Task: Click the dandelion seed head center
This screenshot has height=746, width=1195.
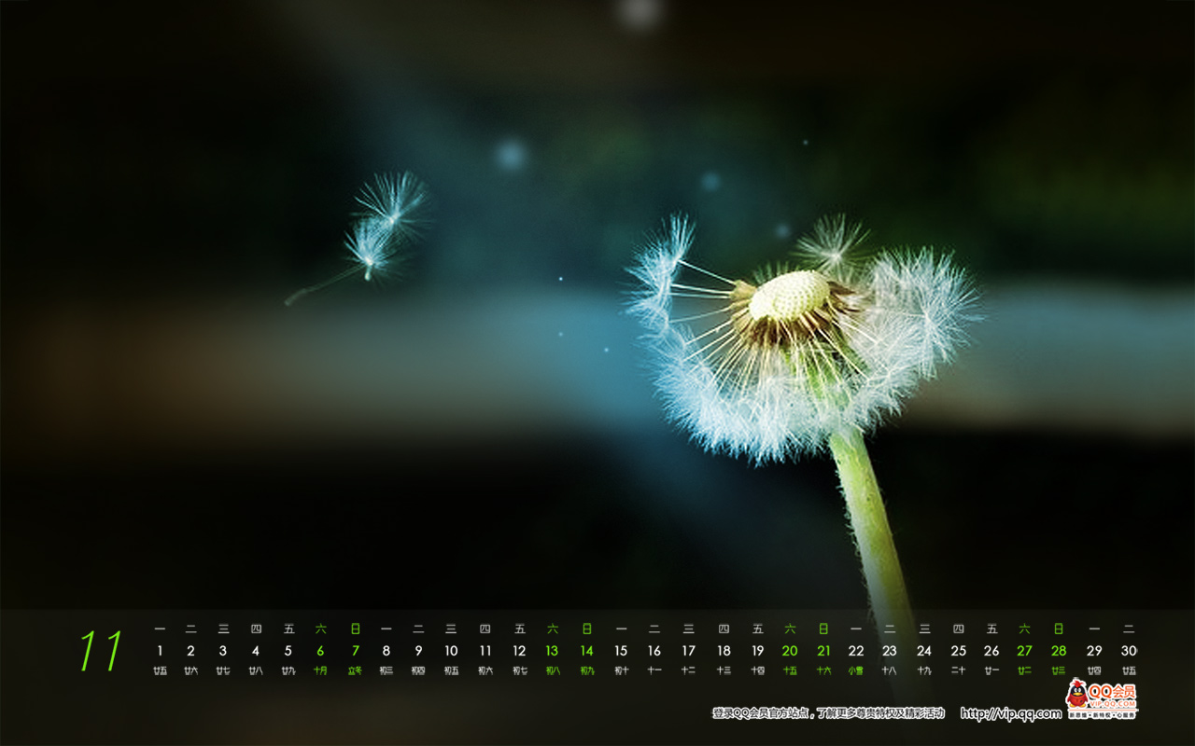Action: pos(789,295)
